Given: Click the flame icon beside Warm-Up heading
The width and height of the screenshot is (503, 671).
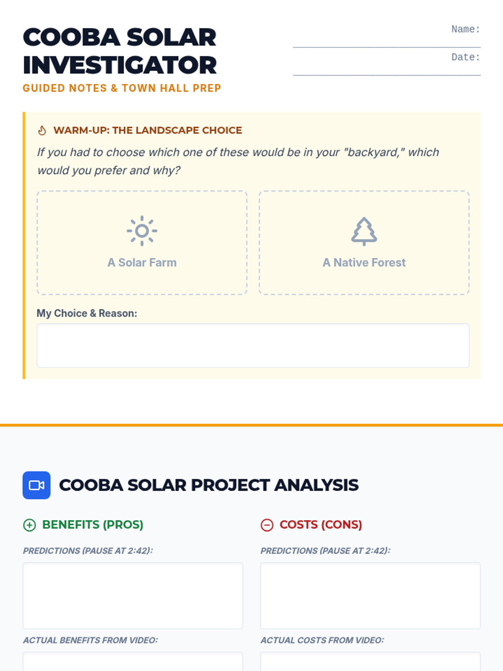Looking at the screenshot, I should (x=42, y=130).
